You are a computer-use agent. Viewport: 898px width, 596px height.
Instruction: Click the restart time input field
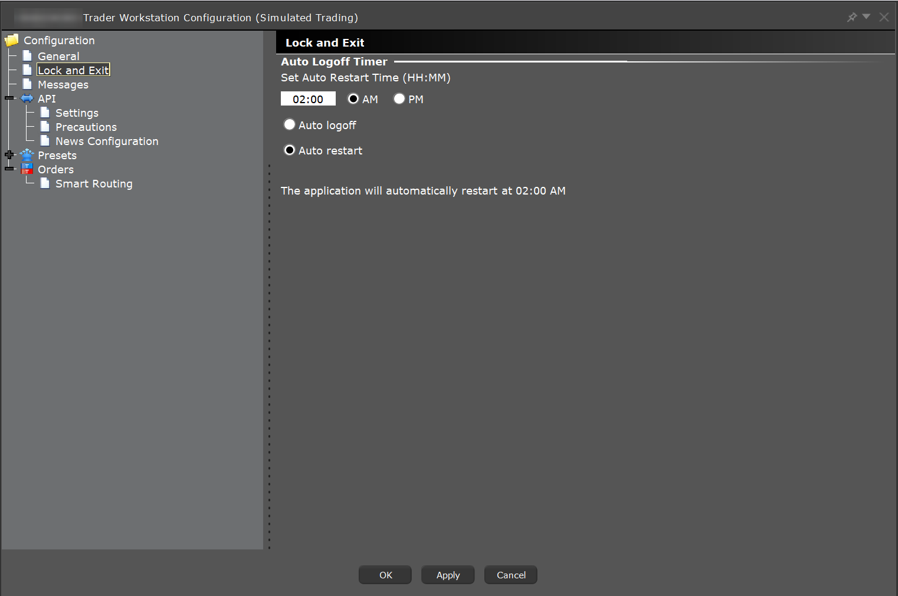[308, 99]
